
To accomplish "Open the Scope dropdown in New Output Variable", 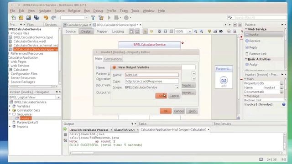I will [x=177, y=87].
